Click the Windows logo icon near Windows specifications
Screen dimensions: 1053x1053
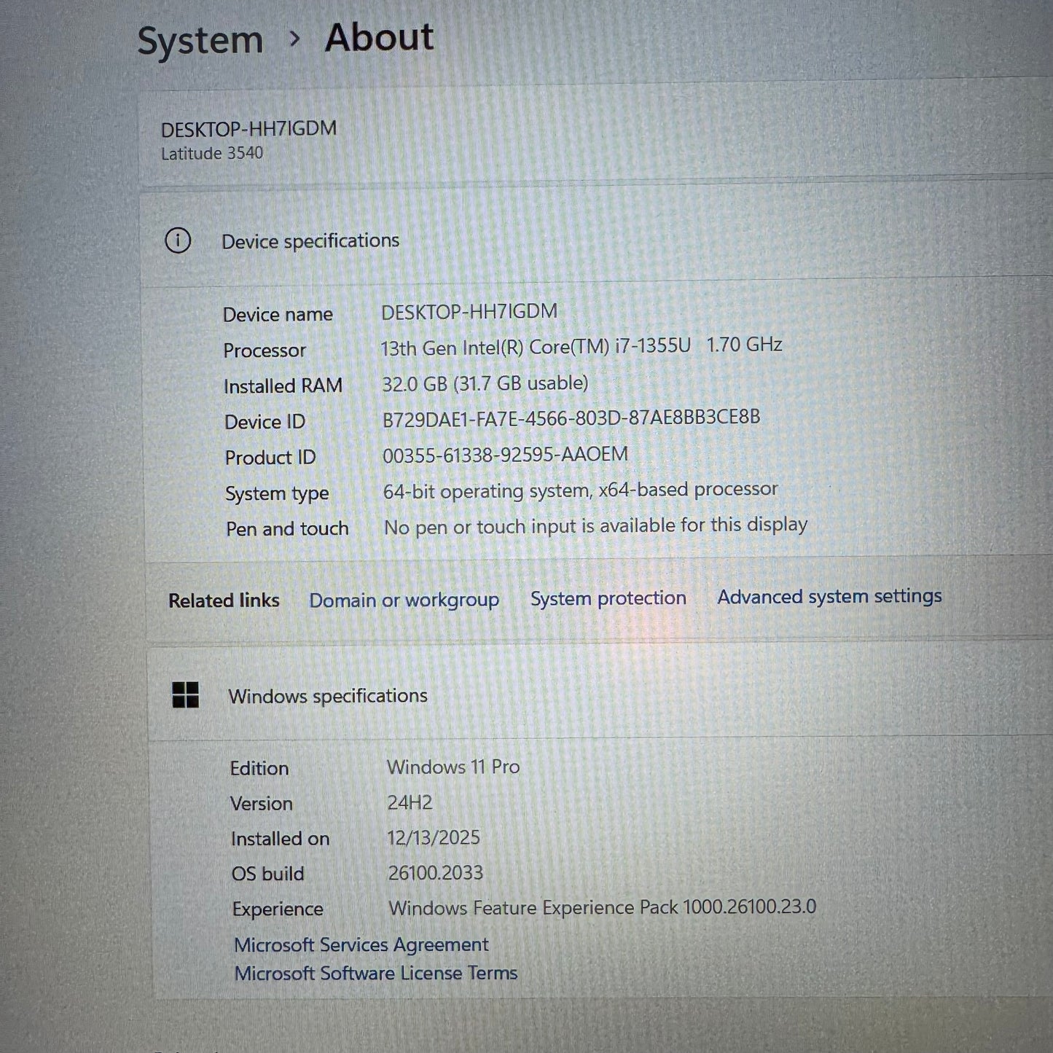[187, 696]
